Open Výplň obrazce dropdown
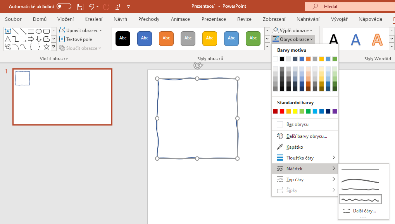The height and width of the screenshot is (224, 395). click(293, 31)
